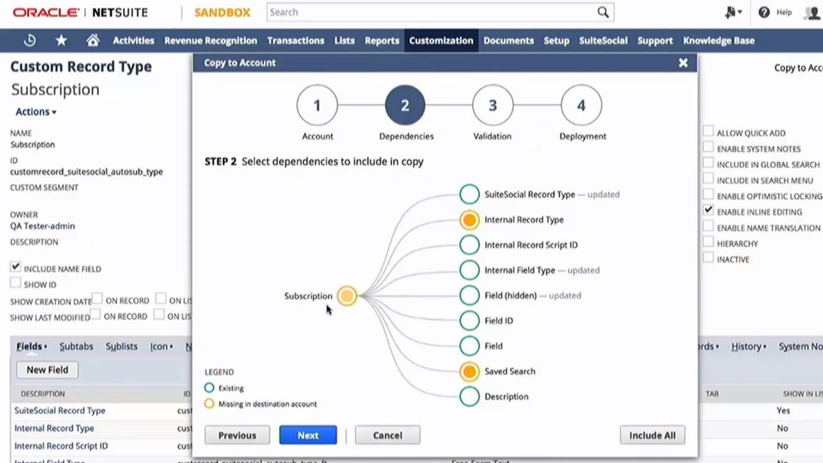This screenshot has width=823, height=463.
Task: Check Allow Quick Add checkbox
Action: pyautogui.click(x=708, y=131)
